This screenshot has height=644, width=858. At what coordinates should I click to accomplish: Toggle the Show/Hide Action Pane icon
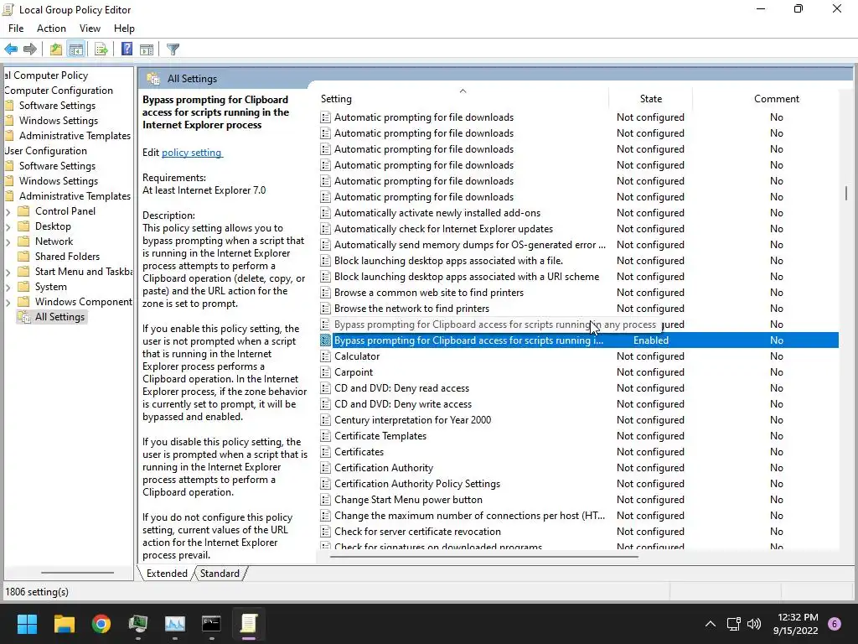(147, 49)
